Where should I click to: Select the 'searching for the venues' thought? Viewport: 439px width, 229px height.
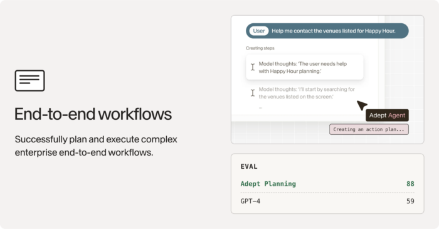306,93
